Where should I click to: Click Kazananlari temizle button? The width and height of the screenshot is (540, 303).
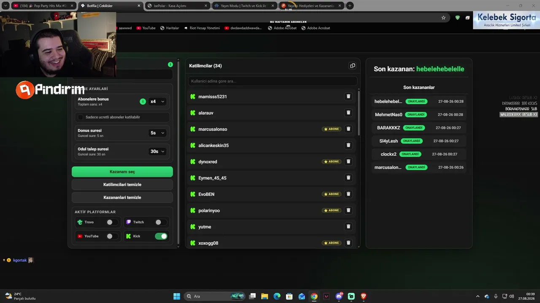122,197
